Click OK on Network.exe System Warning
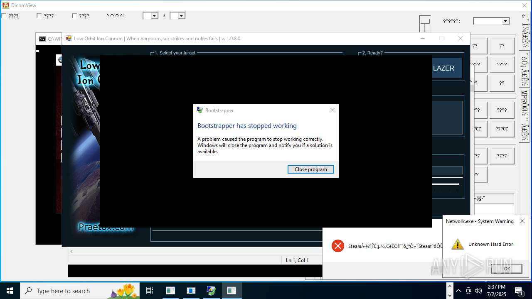The height and width of the screenshot is (299, 532). 507,268
